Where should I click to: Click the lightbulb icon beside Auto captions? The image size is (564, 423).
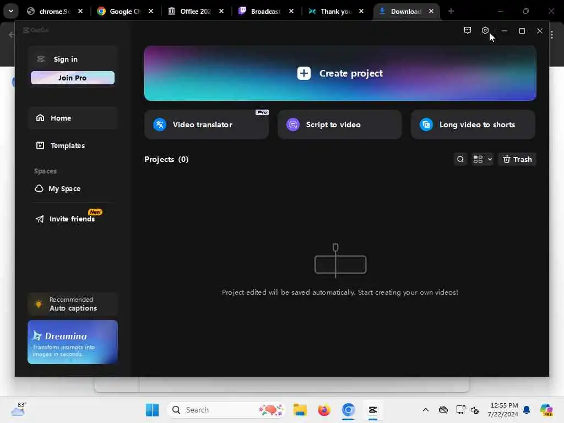(x=39, y=304)
